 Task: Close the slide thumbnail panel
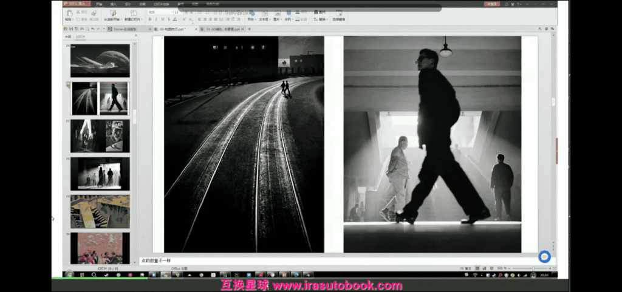[x=135, y=36]
